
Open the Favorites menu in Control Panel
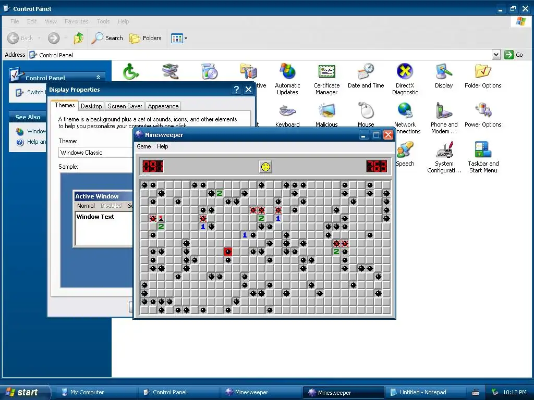pos(76,21)
